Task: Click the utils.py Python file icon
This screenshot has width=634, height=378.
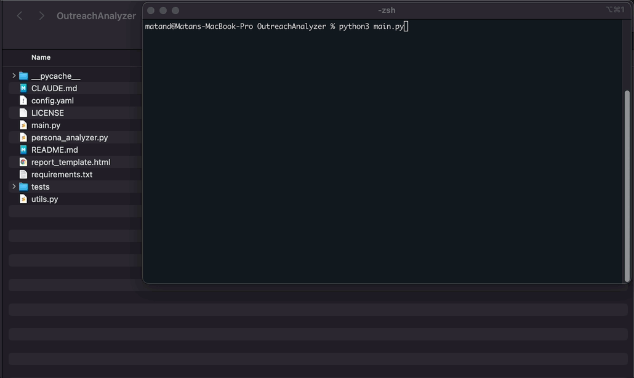Action: 23,199
